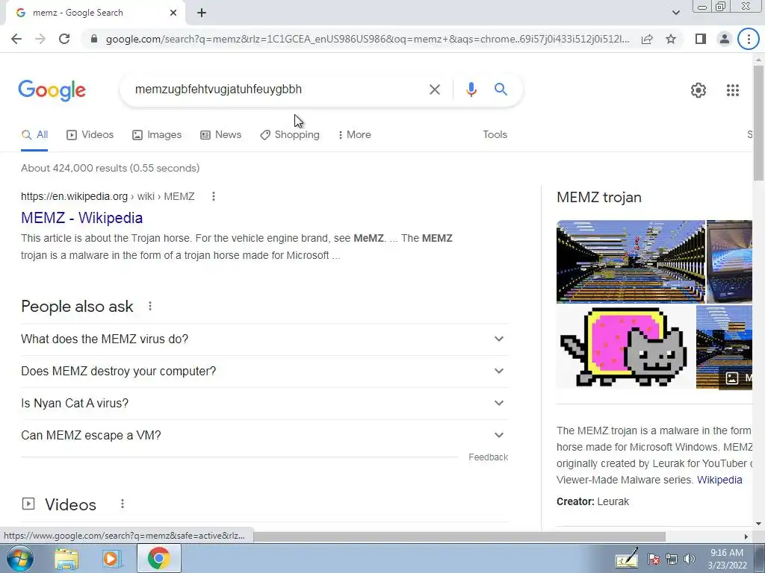Image resolution: width=765 pixels, height=573 pixels.
Task: Open Google settings gear icon
Action: click(x=699, y=90)
